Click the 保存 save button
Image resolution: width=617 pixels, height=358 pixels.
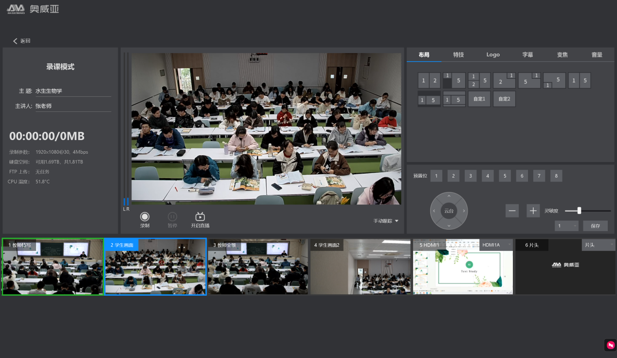click(595, 226)
